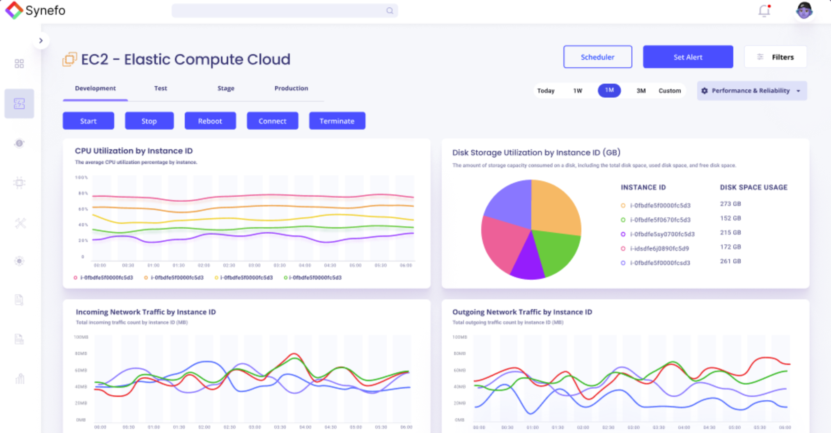Select the Custom time range
Screen dimensions: 831x433
tap(670, 91)
